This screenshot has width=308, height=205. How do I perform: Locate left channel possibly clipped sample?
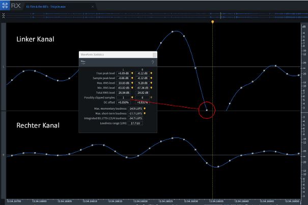coord(132,97)
